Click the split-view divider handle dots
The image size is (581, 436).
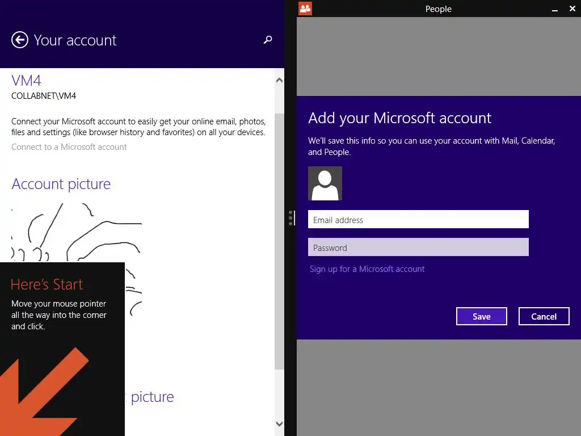click(x=291, y=218)
